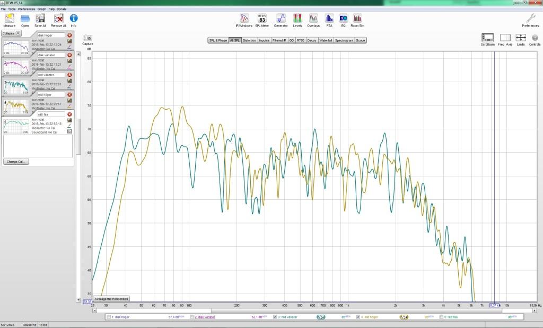Remove the 'mid vänster' measurement with red X
Image resolution: width=543 pixels, height=328 pixels.
69,75
